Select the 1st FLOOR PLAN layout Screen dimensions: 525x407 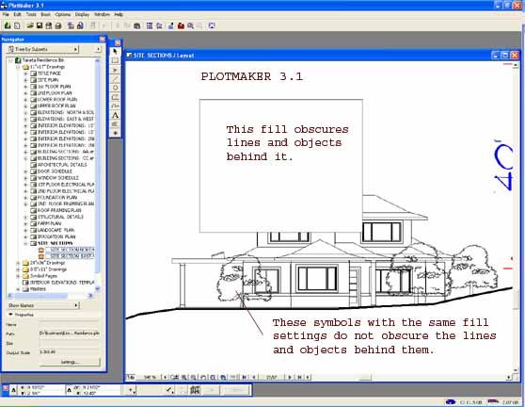coord(54,87)
